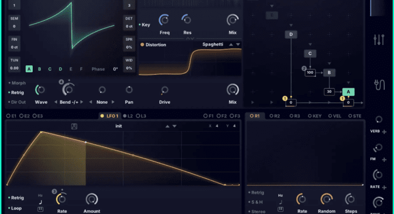Click the save preset floppy disk icon
Image resolution: width=394 pixels, height=214 pixels.
click(74, 126)
